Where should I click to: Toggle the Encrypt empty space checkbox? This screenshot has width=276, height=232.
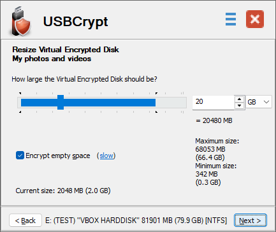point(20,156)
